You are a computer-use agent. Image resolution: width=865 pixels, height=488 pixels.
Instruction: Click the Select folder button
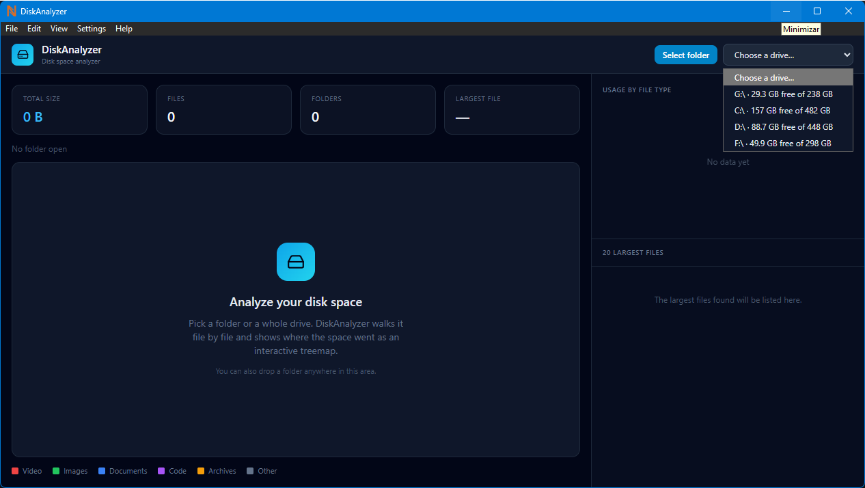[686, 55]
